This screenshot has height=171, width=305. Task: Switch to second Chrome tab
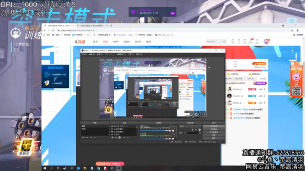pos(92,25)
